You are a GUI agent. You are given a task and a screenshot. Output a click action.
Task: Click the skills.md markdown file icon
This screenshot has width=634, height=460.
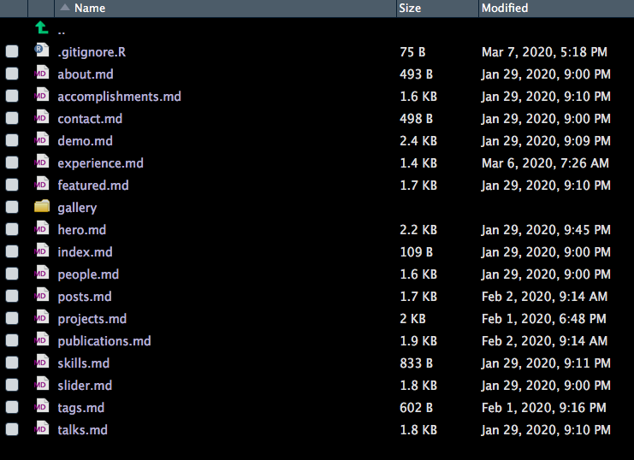coord(41,363)
